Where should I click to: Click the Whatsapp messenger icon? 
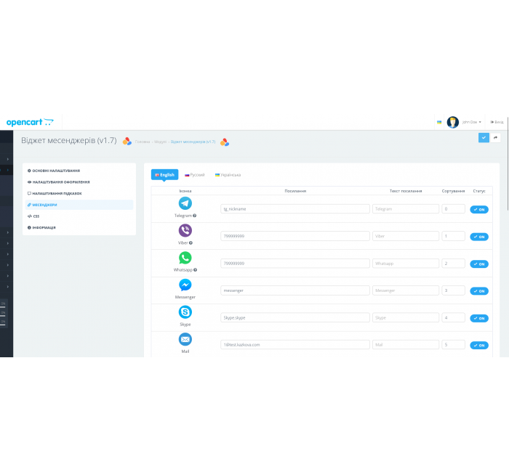pos(185,258)
